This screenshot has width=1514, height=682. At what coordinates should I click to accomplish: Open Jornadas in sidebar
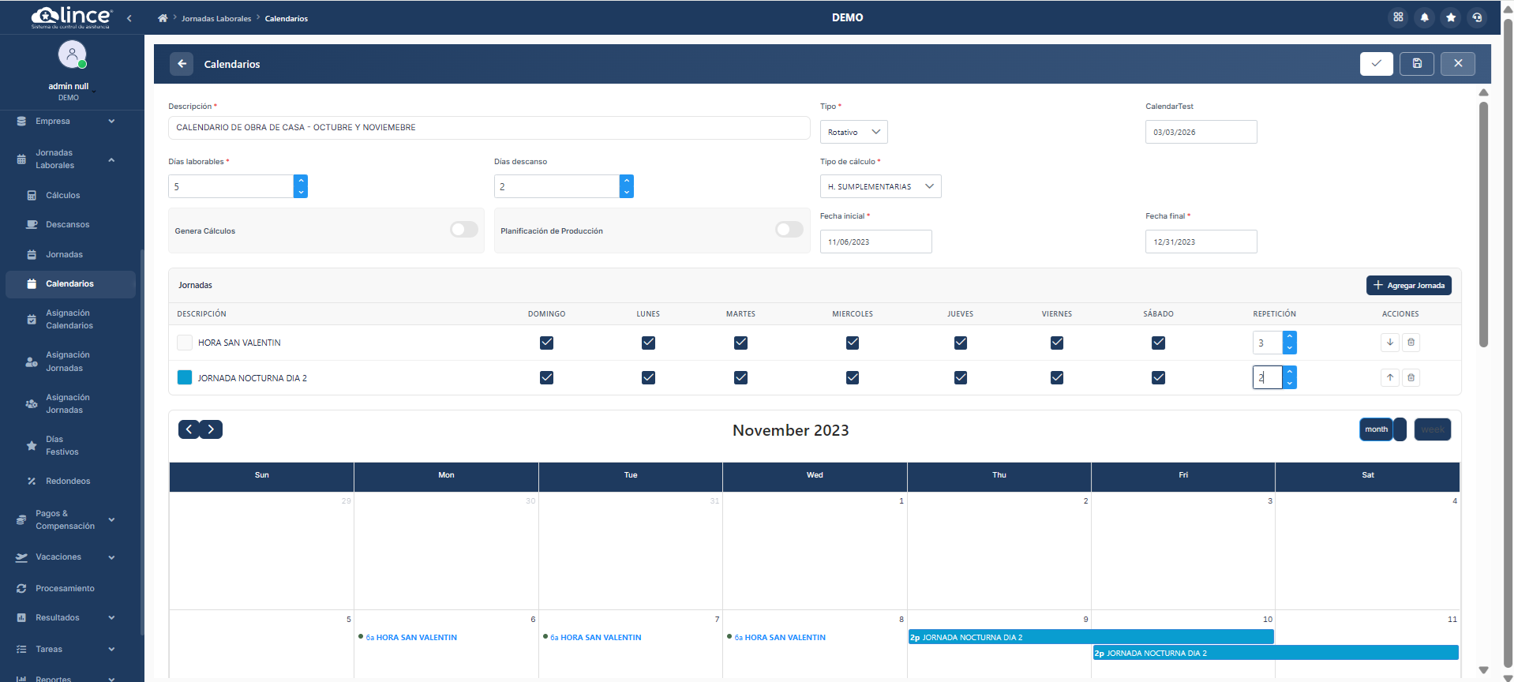coord(64,254)
